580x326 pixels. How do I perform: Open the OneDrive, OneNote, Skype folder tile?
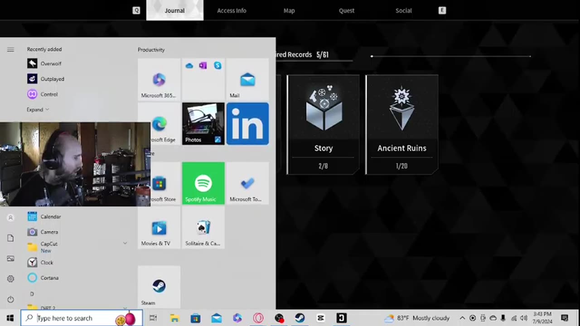click(x=203, y=79)
